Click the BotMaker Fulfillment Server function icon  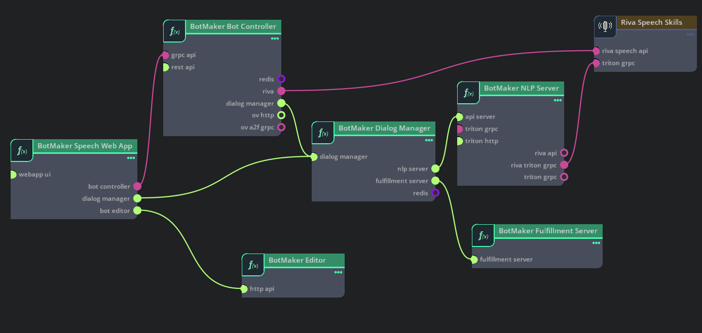(x=483, y=235)
